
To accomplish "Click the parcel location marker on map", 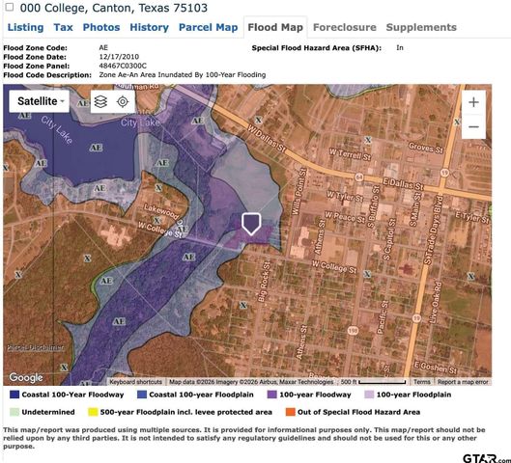I will (x=251, y=224).
